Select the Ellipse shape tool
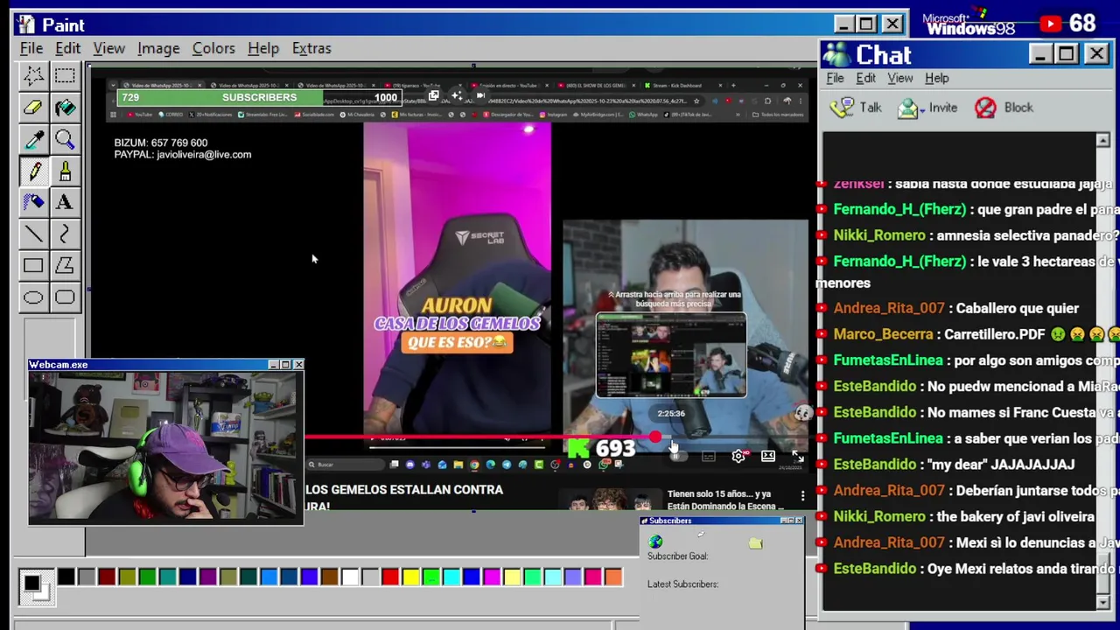 [33, 297]
